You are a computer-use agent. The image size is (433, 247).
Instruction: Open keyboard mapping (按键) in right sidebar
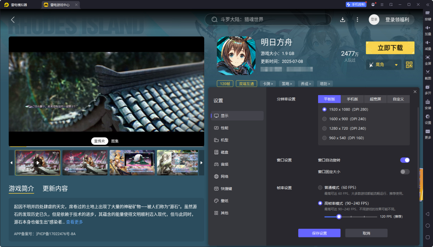[x=427, y=15]
